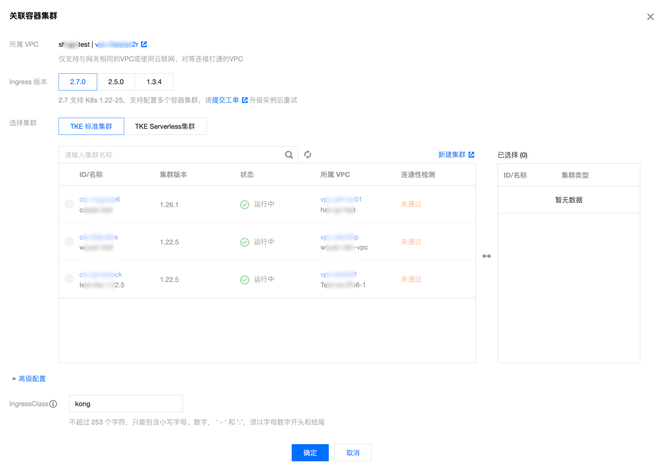The height and width of the screenshot is (469, 665).
Task: Select Ingress version 2.7.0
Action: 78,82
